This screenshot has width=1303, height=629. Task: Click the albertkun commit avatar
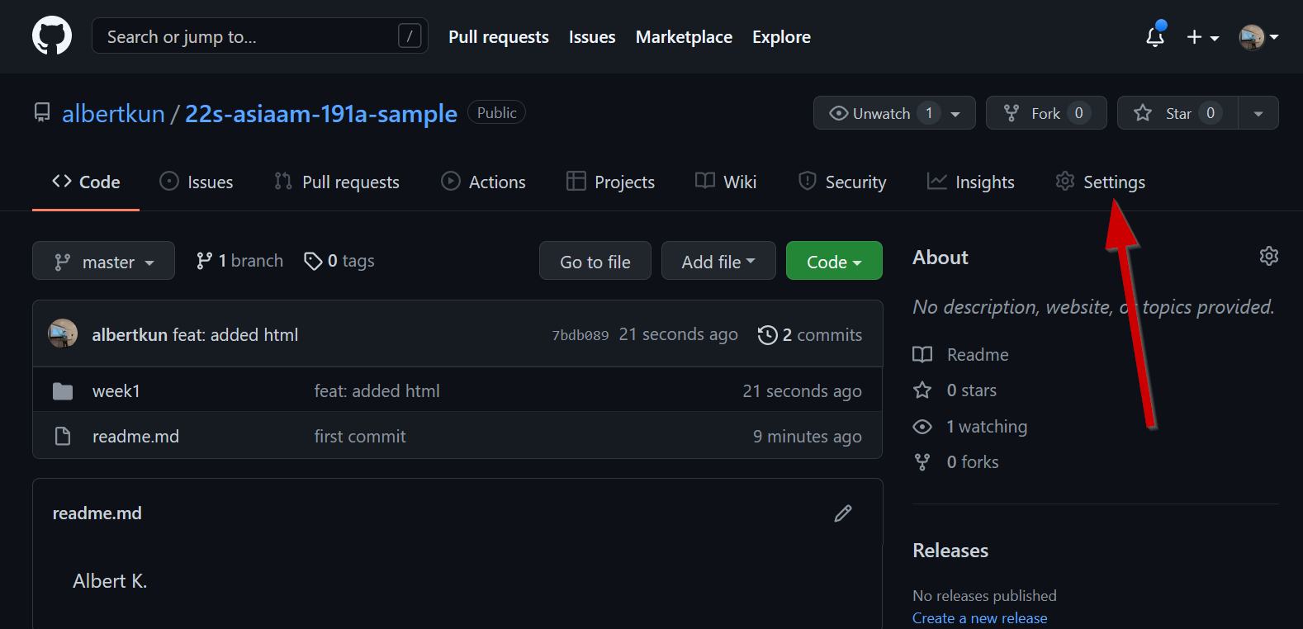63,334
